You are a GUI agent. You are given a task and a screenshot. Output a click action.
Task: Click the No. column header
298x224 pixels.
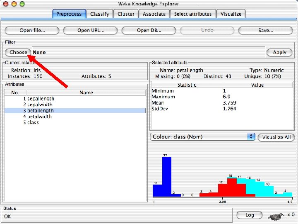click(15, 93)
